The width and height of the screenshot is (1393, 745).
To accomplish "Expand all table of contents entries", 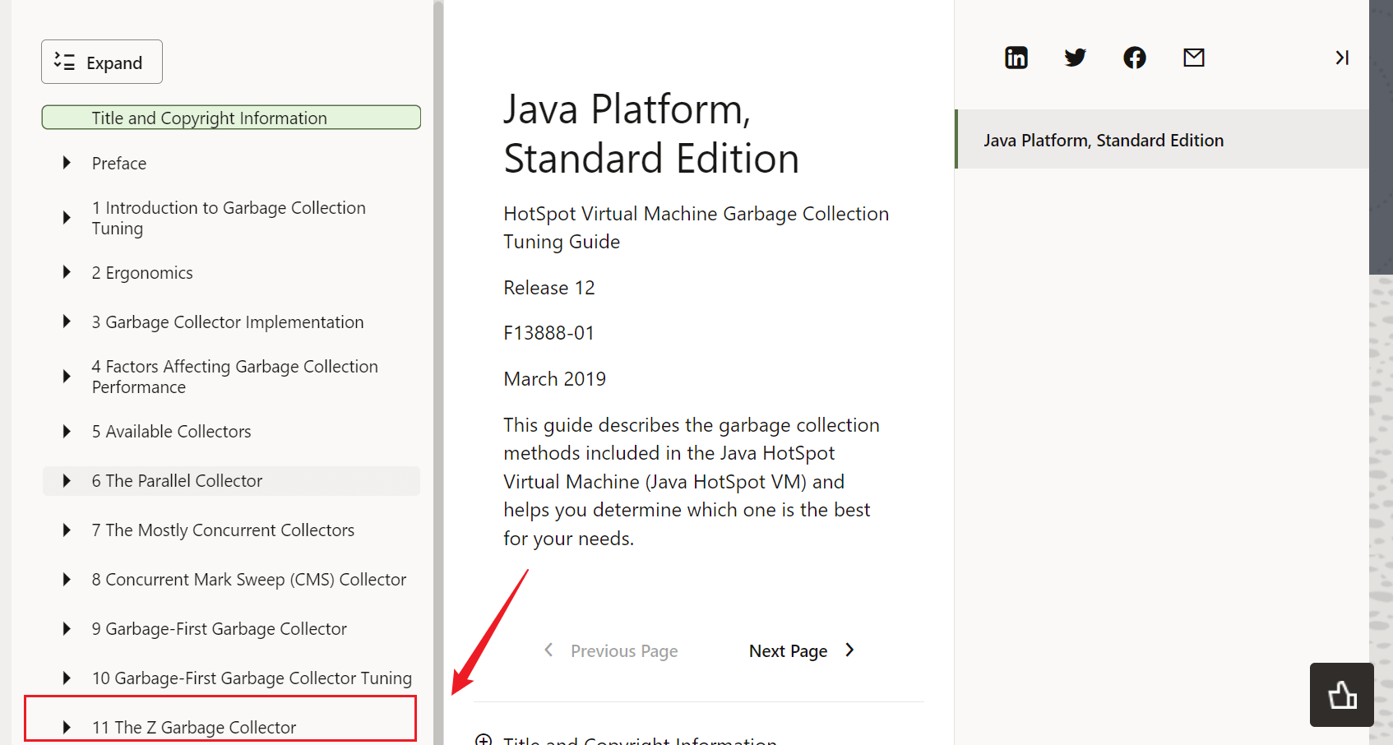I will [x=102, y=62].
